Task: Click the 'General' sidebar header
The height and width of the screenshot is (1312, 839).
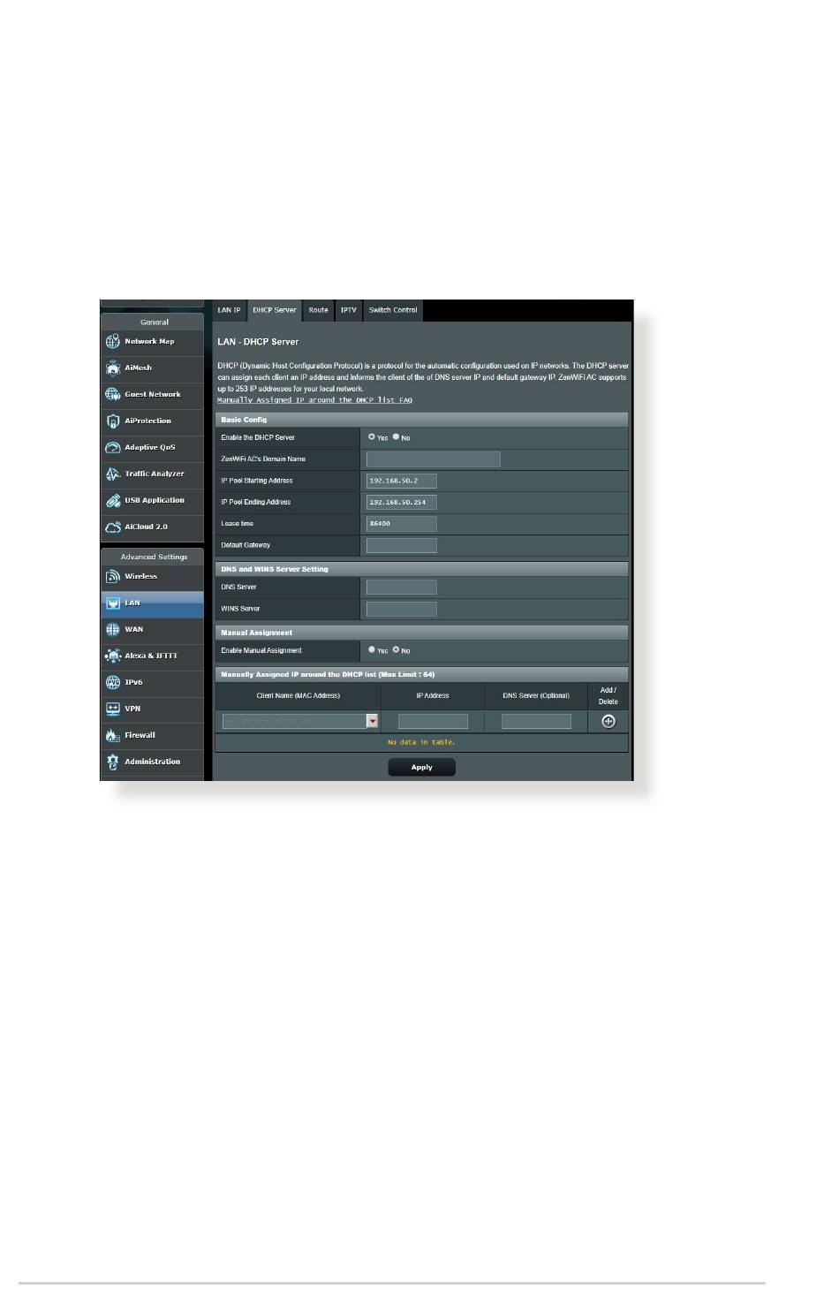Action: (x=154, y=322)
